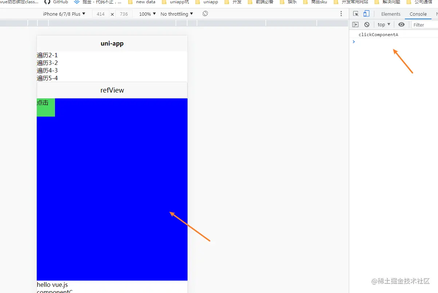
Task: Open the 娱乐 bookmarks folder
Action: [x=288, y=2]
